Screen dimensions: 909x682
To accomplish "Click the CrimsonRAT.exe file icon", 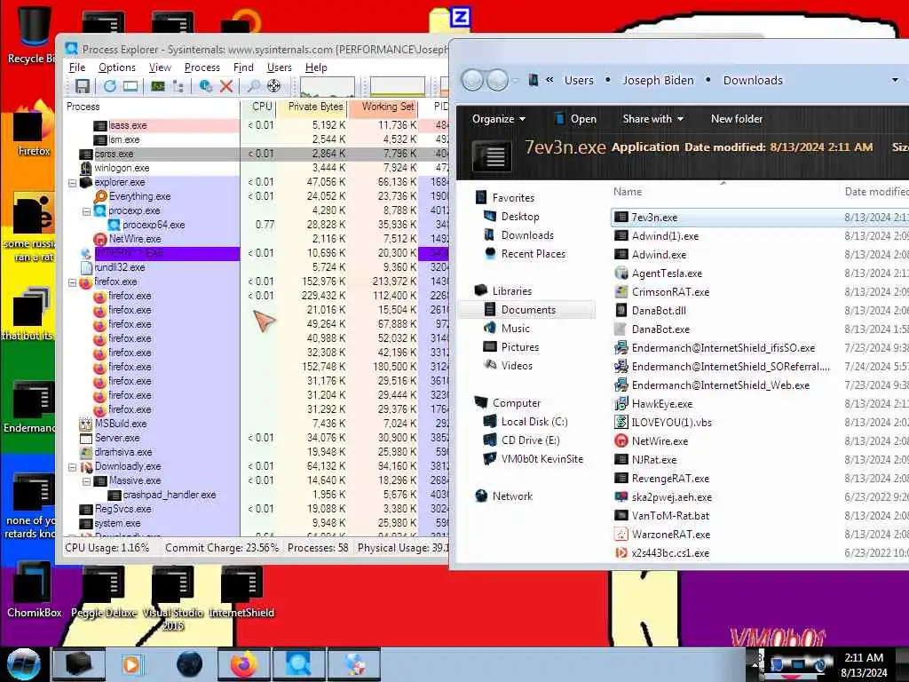I will pos(620,291).
